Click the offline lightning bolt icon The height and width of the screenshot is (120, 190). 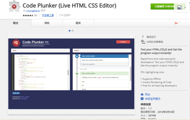click(x=143, y=37)
